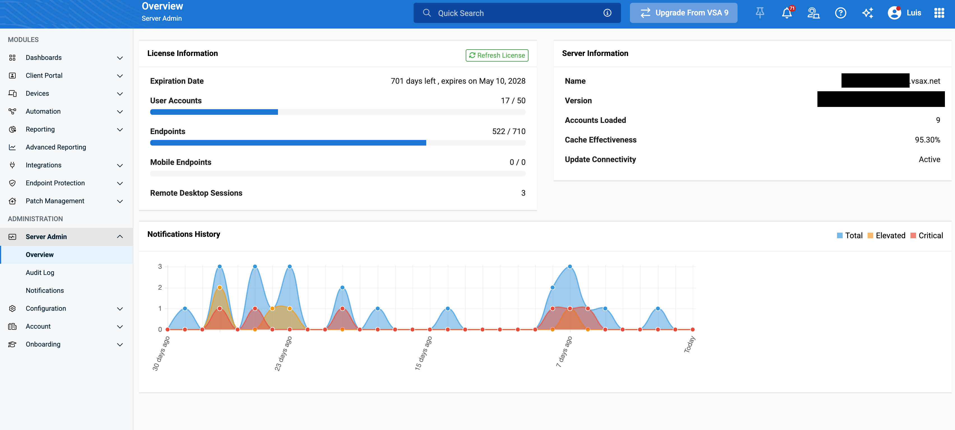Viewport: 955px width, 430px height.
Task: Click the Automation workflow icon
Action: (x=12, y=111)
